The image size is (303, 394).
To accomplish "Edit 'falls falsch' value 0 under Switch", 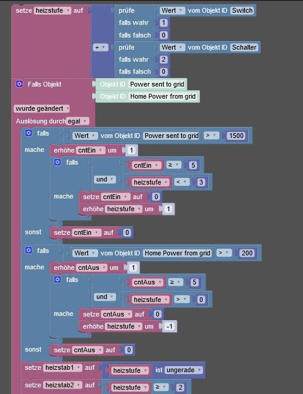I will pos(164,35).
